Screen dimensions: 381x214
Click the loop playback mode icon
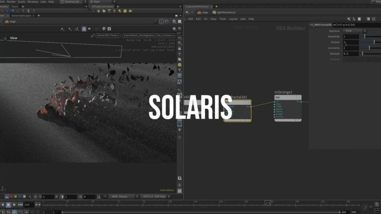9,212
